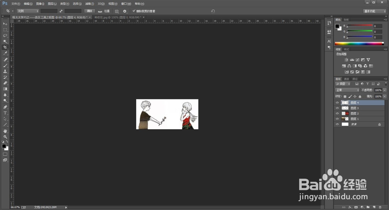
Task: Select the Clone Stamp tool
Action: click(5, 71)
